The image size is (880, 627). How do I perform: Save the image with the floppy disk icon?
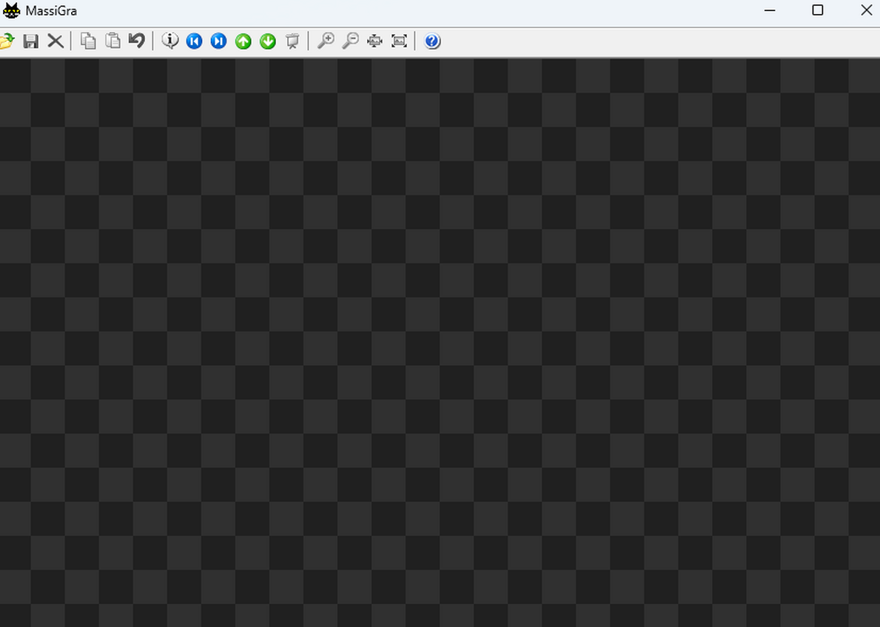click(x=31, y=41)
